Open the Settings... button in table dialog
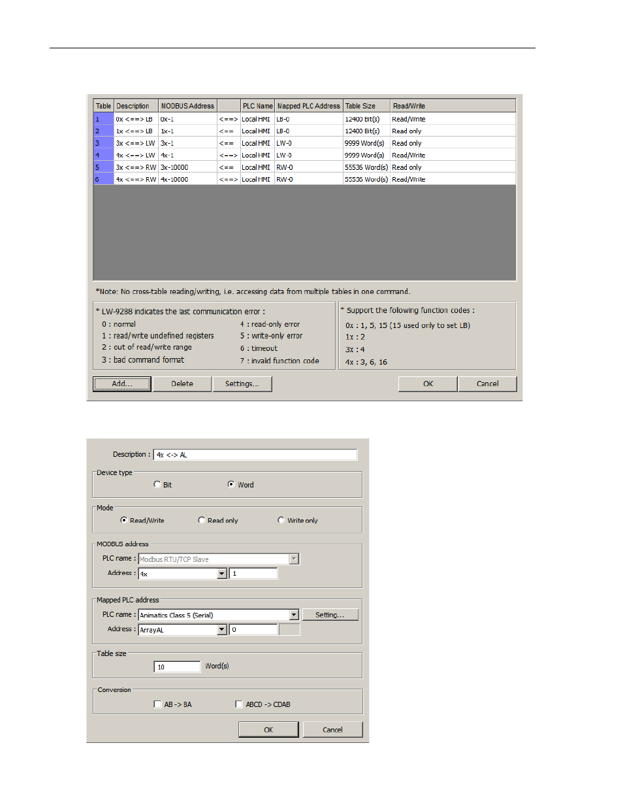 [242, 384]
